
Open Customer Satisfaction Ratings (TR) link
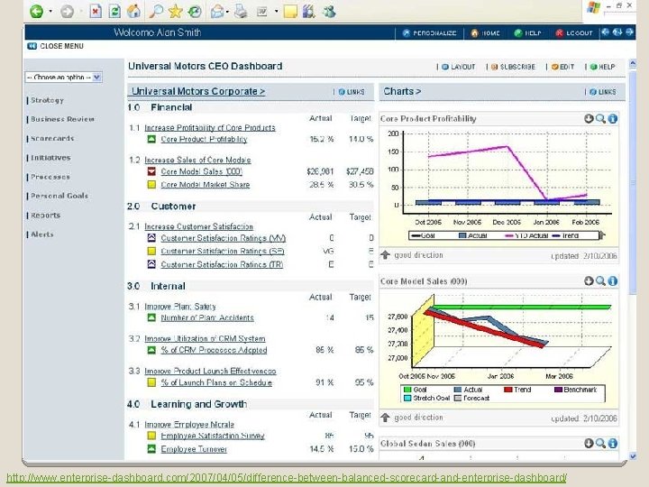tap(222, 264)
